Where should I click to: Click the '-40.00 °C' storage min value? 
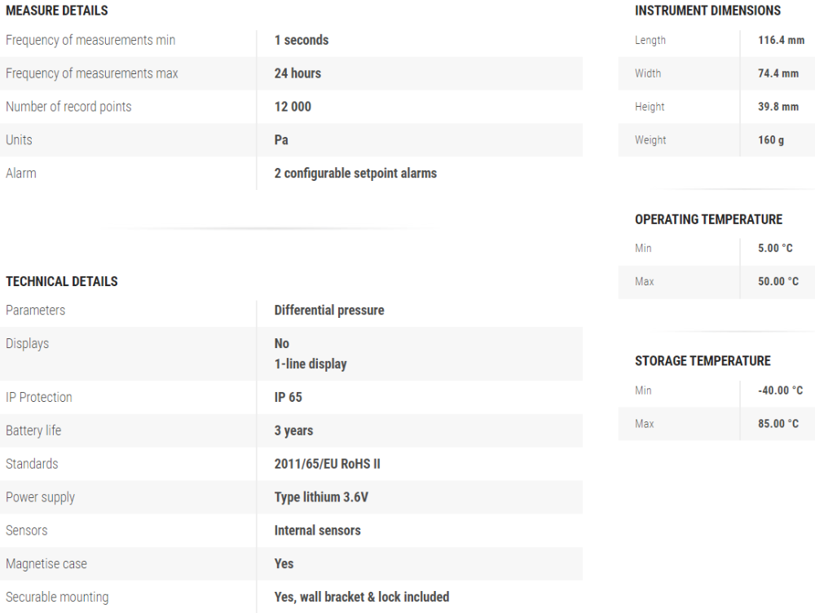pos(780,390)
